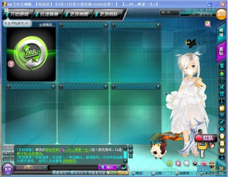This screenshot has width=228, height=177.
Task: Click the peach gift icon near the return button
Action: point(207,24)
